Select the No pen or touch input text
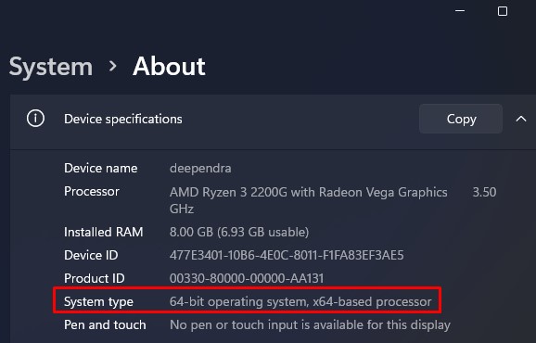The height and width of the screenshot is (343, 536). click(x=310, y=324)
